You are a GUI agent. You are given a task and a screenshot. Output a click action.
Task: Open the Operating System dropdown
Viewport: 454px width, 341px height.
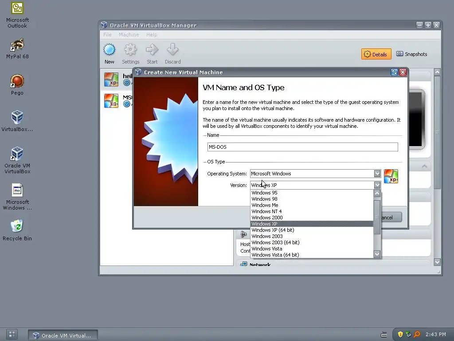tap(315, 174)
